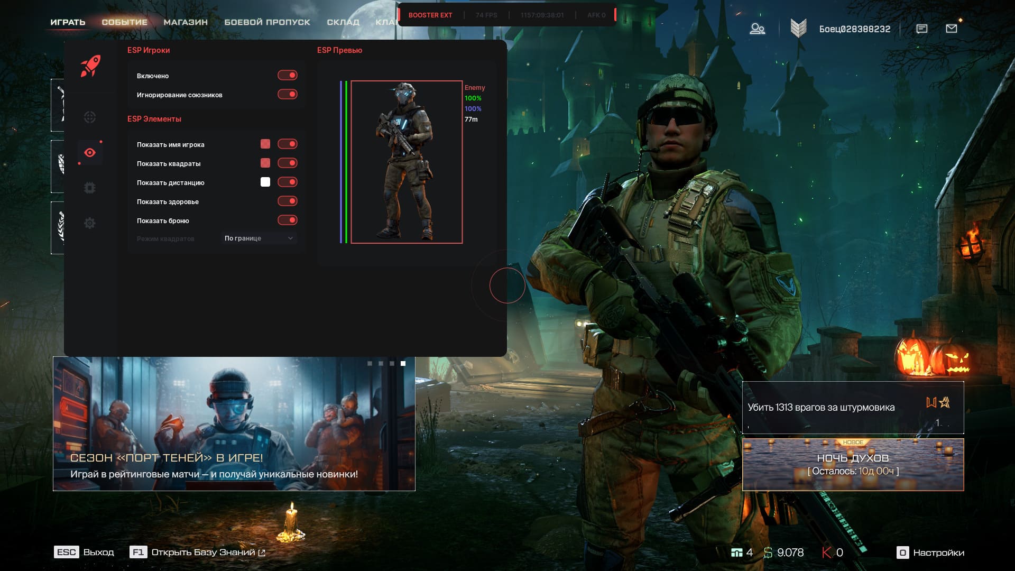Change color swatch for Показать имя игрока
Image resolution: width=1015 pixels, height=571 pixels.
click(x=265, y=144)
